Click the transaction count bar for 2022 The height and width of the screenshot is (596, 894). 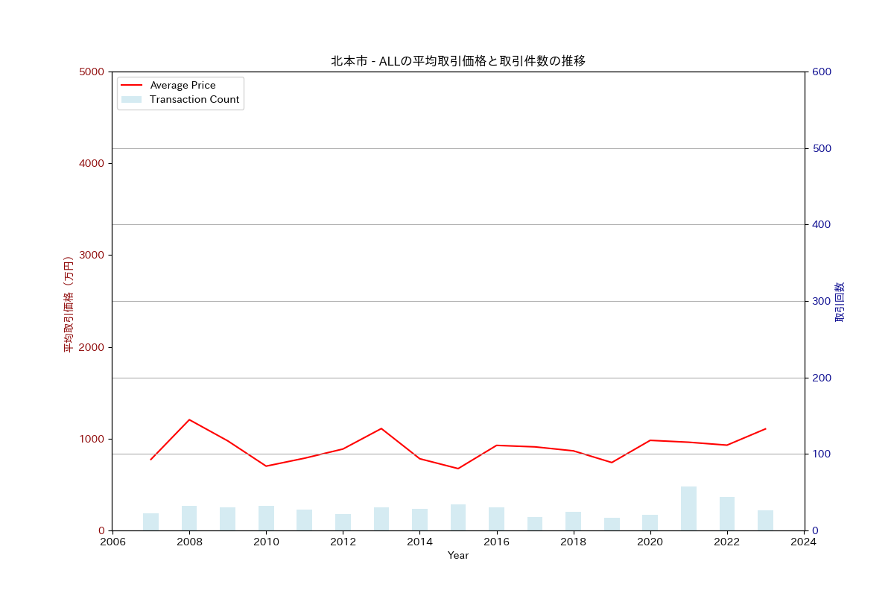(727, 514)
